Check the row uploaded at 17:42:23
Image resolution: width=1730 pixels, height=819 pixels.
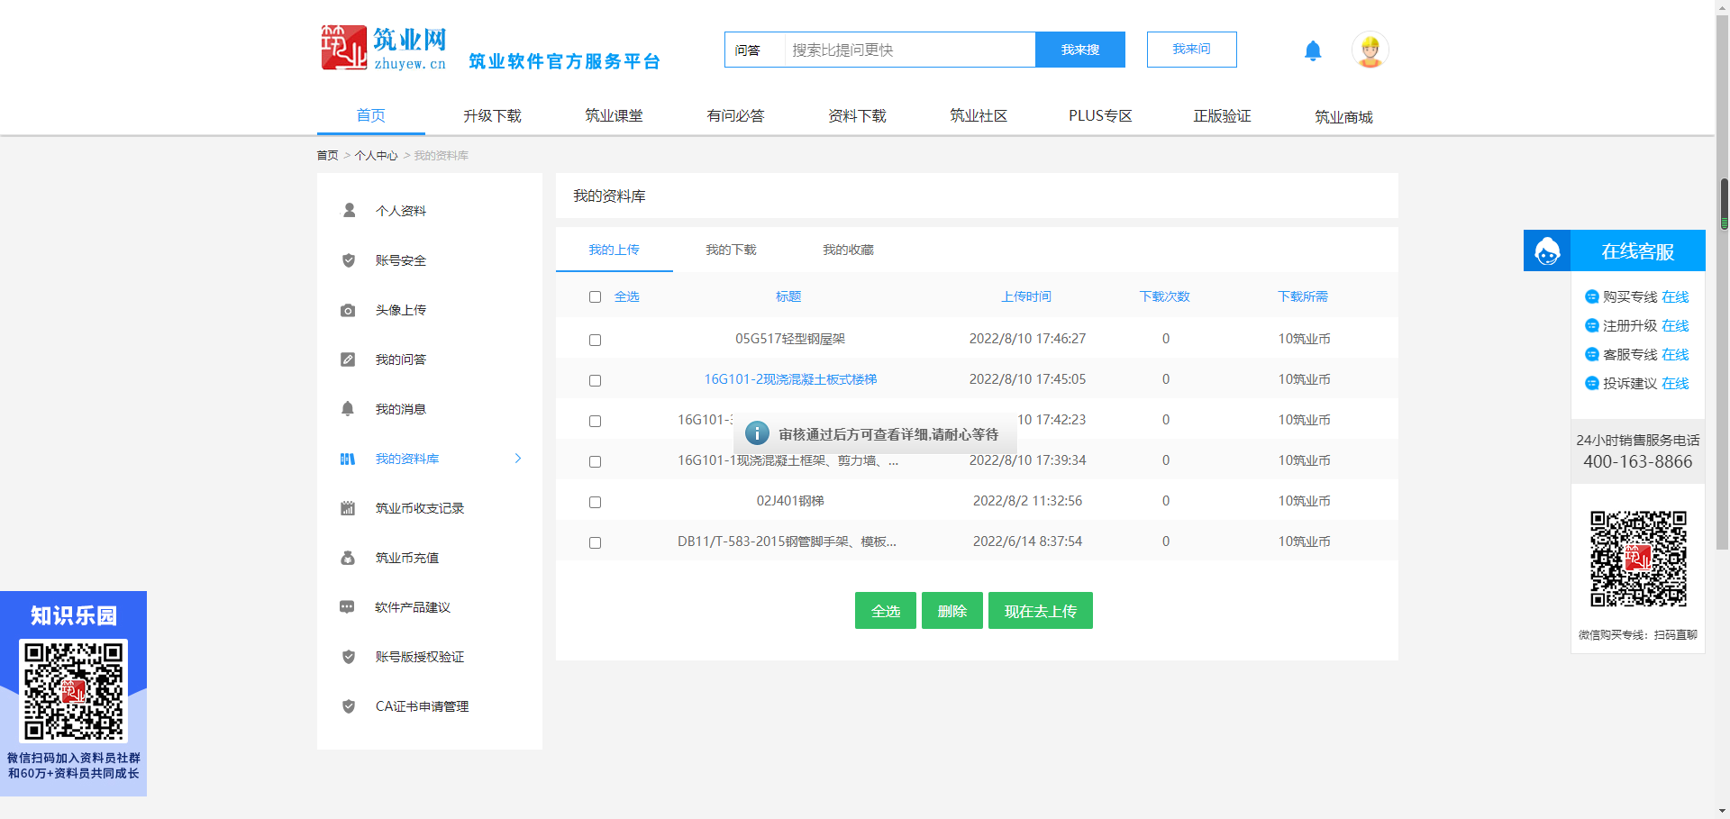(595, 421)
